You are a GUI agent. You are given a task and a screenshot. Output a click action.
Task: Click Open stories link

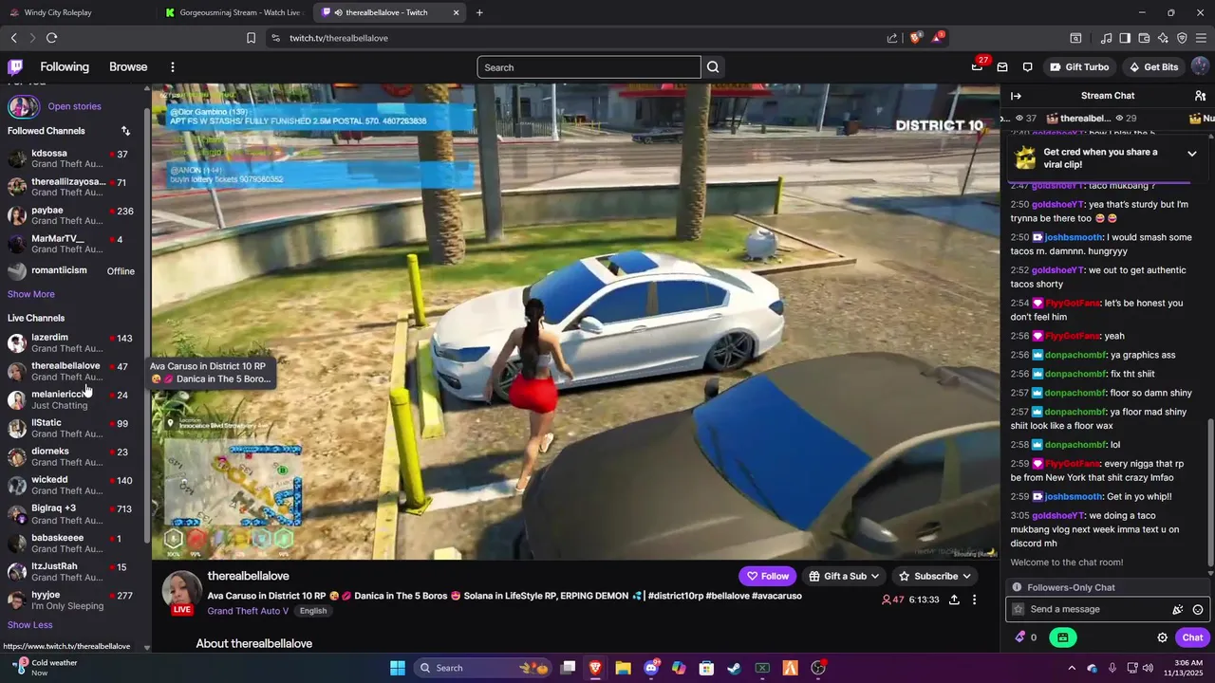pyautogui.click(x=74, y=106)
